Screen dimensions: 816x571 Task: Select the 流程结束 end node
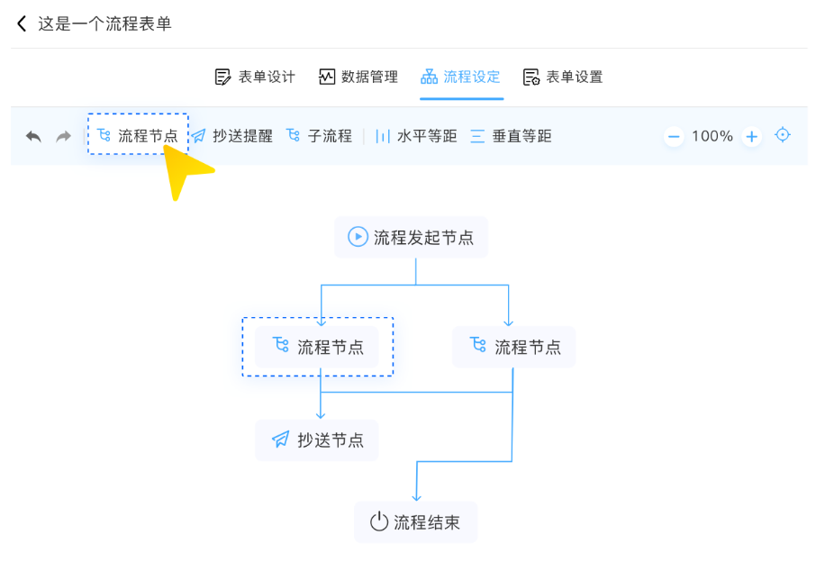click(x=415, y=521)
